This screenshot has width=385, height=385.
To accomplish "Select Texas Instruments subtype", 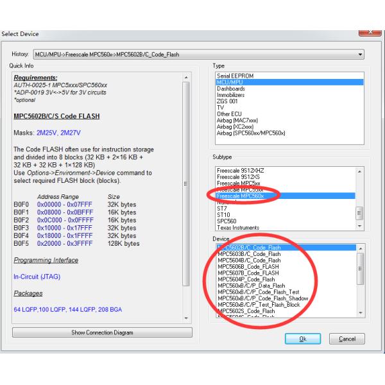I will [238, 227].
